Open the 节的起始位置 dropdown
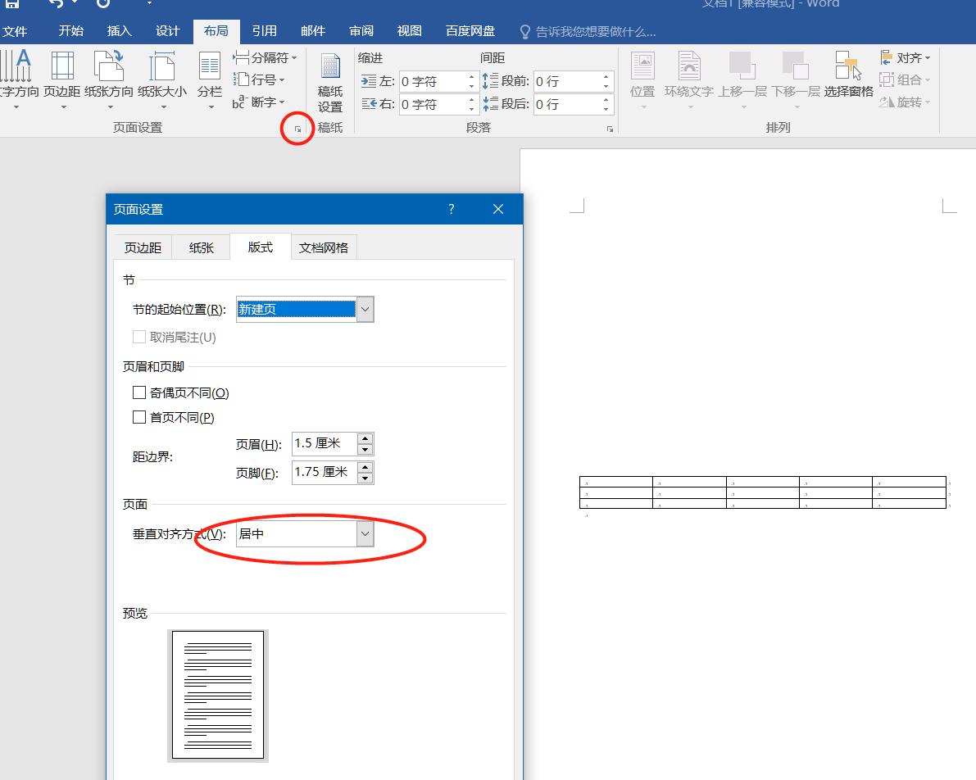This screenshot has height=780, width=976. pos(365,309)
